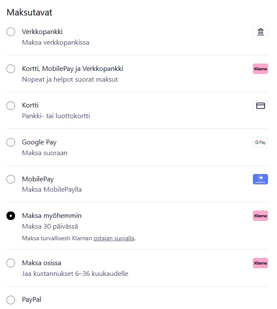Click the credit card icon for Kortti
The image size is (277, 309).
tap(260, 106)
